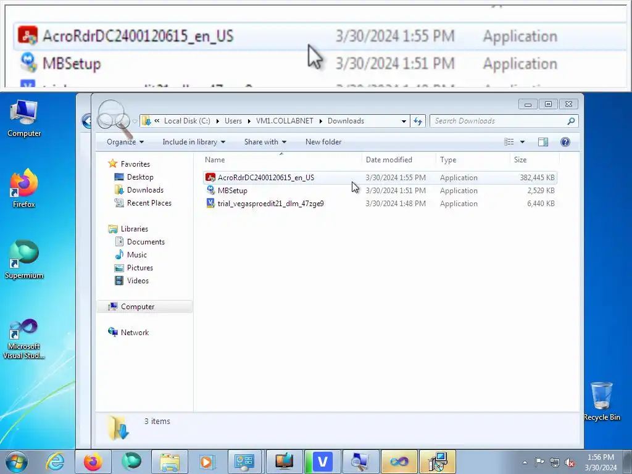Open the Pictures library
The image size is (632, 474).
click(x=134, y=268)
